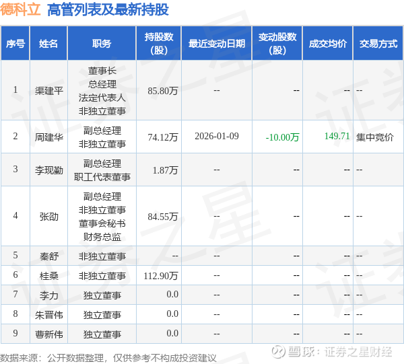
Task: Select the 变动股数(股) column header
Action: [277, 44]
